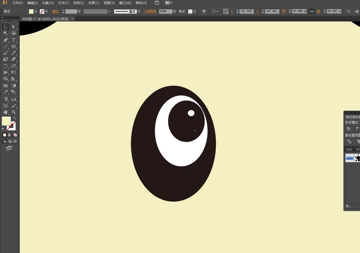Click the fill color swatch in toolbox
Image resolution: width=360 pixels, height=253 pixels.
[6, 121]
